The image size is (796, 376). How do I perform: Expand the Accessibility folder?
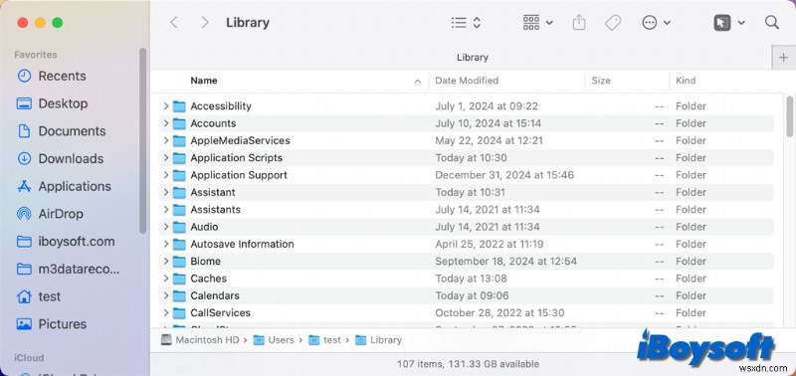coord(166,106)
